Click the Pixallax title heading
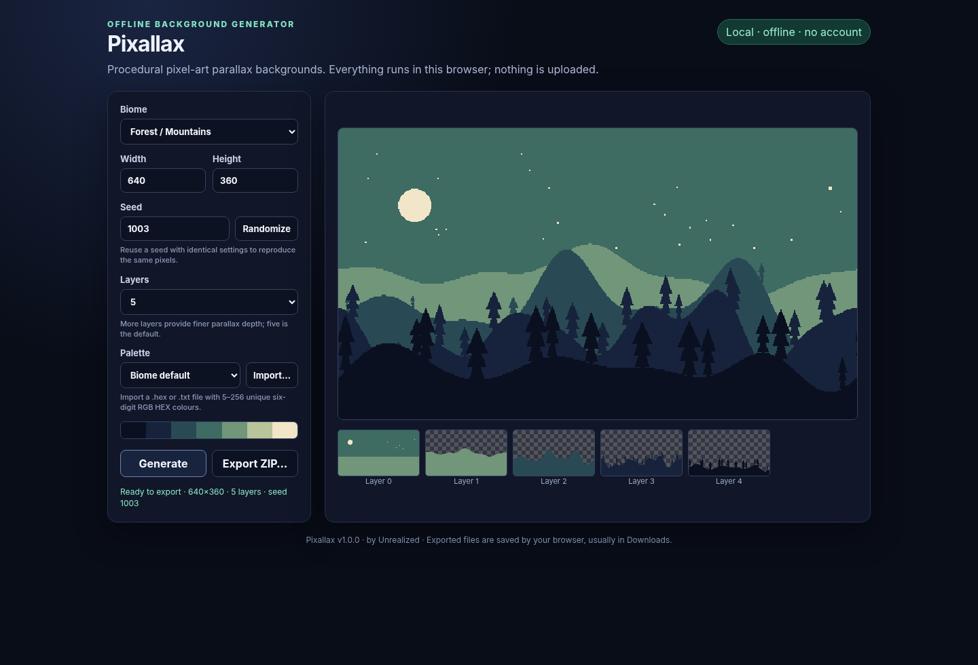This screenshot has height=665, width=978. [x=146, y=44]
